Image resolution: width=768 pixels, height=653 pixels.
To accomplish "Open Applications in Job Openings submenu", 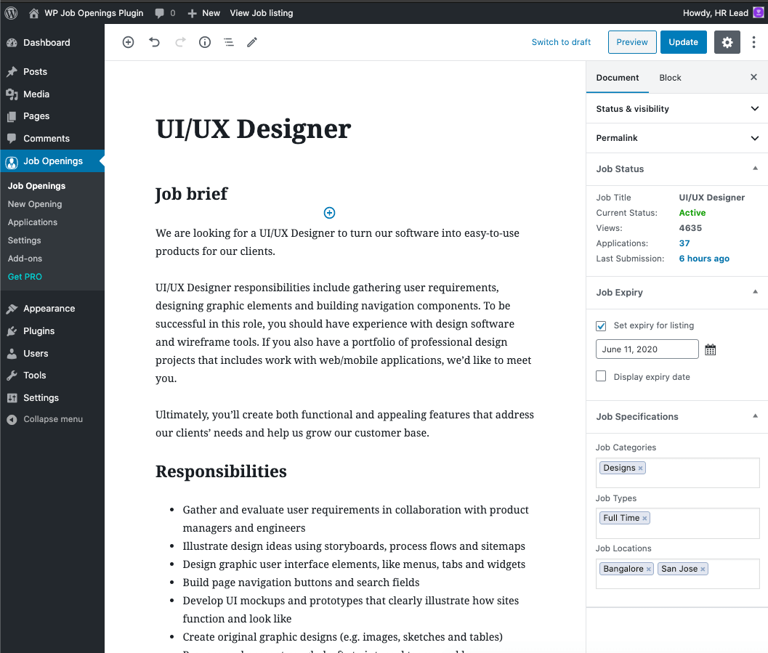I will coord(32,222).
